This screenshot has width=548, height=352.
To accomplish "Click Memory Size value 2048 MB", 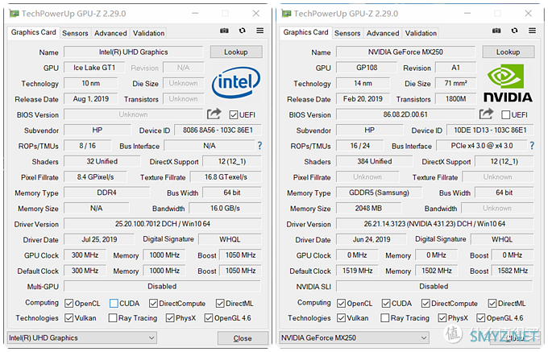I will (369, 208).
